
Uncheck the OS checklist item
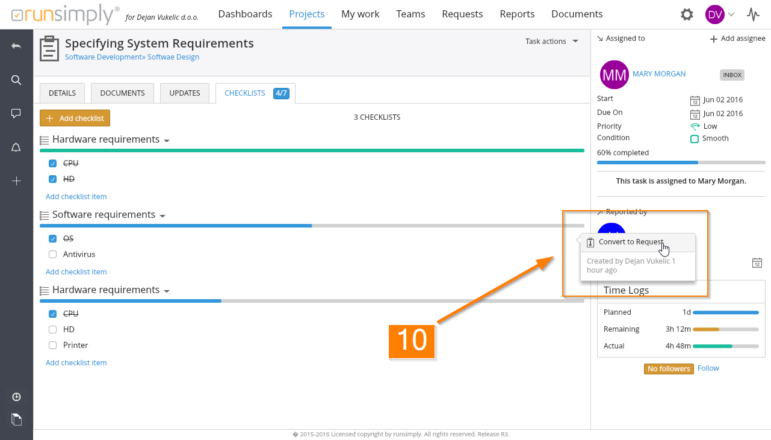click(53, 239)
